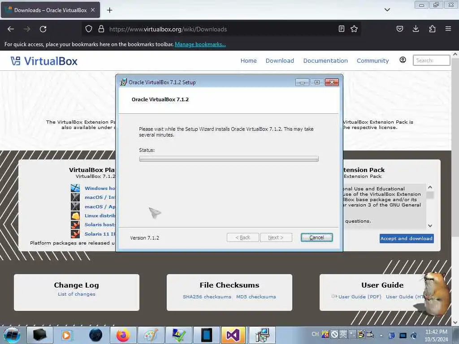
Task: Open the SHA256 checksums link
Action: pyautogui.click(x=207, y=297)
